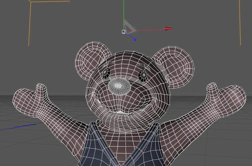Click the blue Z-axis handle dot
The height and width of the screenshot is (166, 252).
coord(135,39)
